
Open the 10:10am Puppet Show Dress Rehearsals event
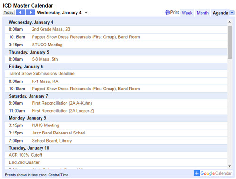click(86, 89)
